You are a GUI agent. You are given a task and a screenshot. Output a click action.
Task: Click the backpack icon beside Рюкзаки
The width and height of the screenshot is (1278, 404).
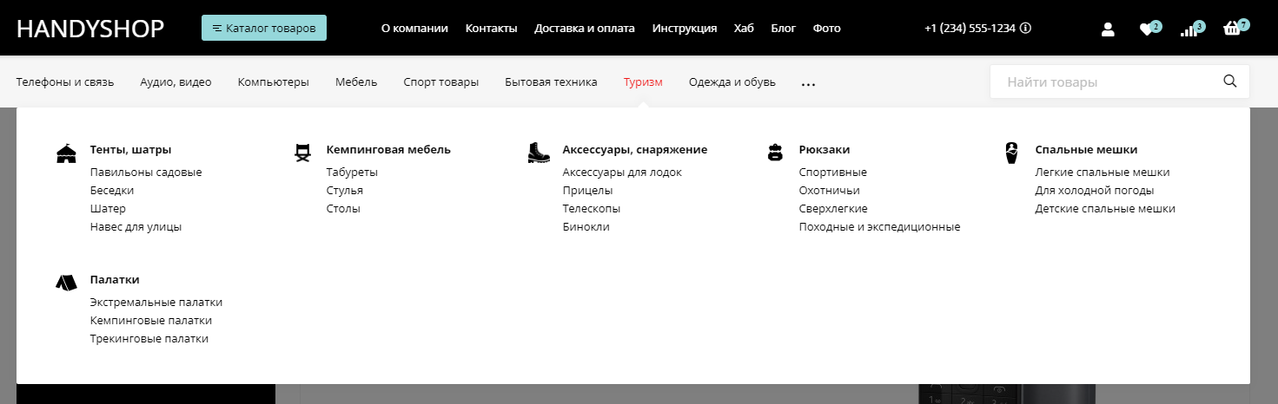[775, 153]
